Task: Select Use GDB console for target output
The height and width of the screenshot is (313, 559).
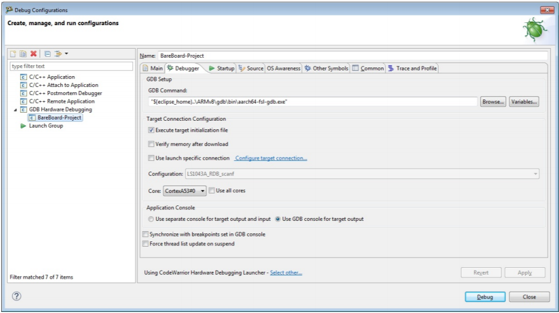Action: tap(278, 219)
